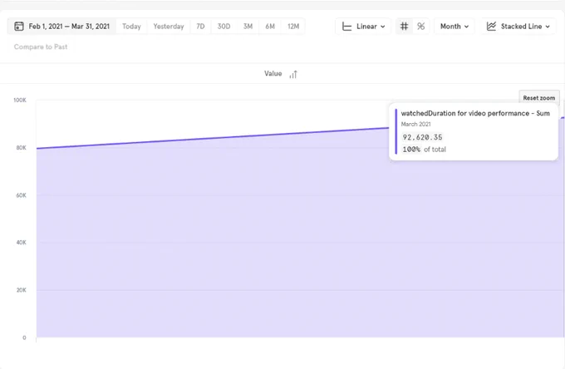The height and width of the screenshot is (369, 565).
Task: Click the 80K y-axis label
Action: click(x=21, y=148)
